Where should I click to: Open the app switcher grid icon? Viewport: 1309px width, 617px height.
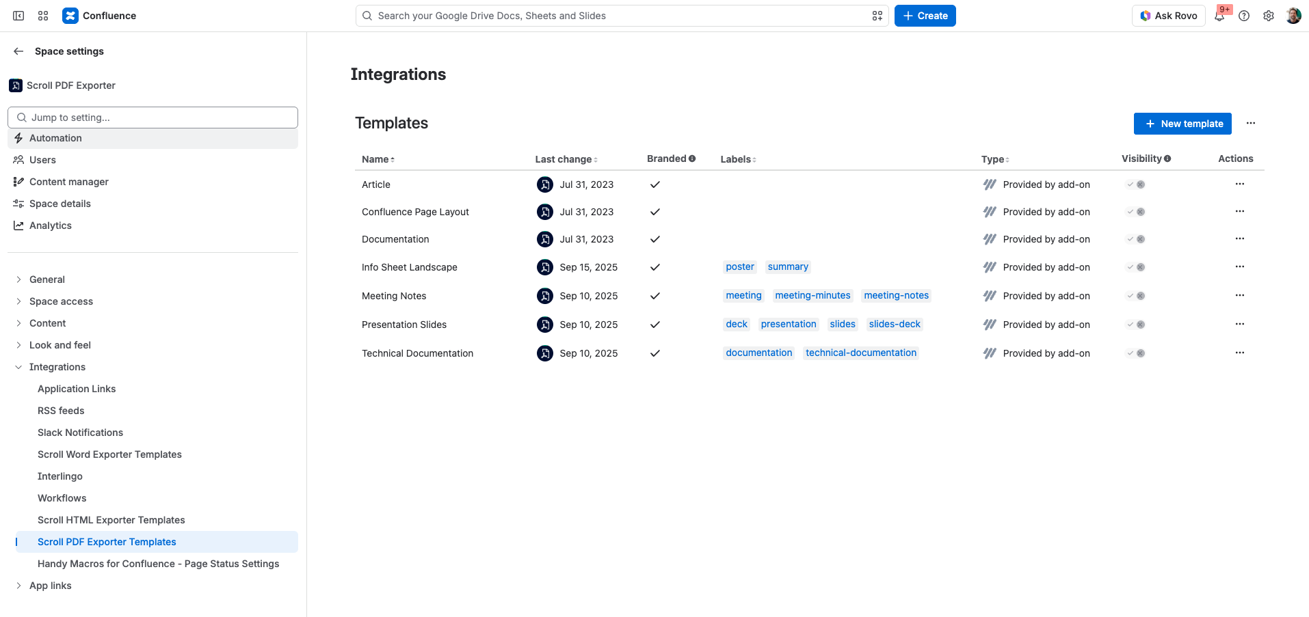tap(43, 16)
